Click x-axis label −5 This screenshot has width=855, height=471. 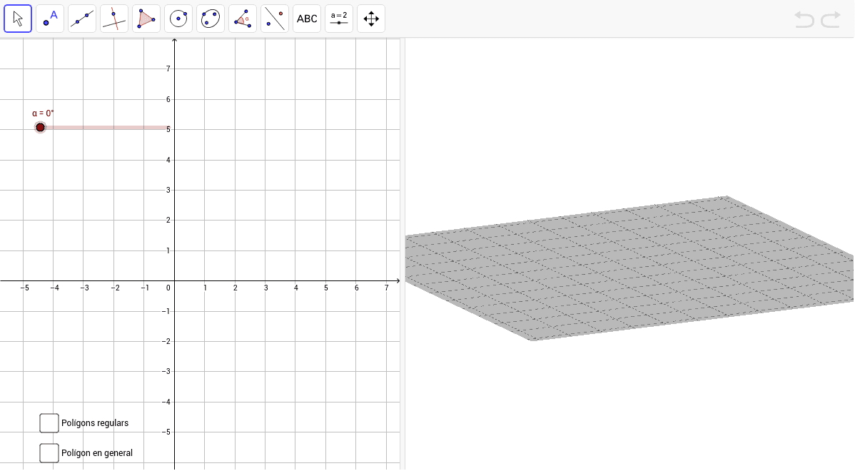[24, 288]
